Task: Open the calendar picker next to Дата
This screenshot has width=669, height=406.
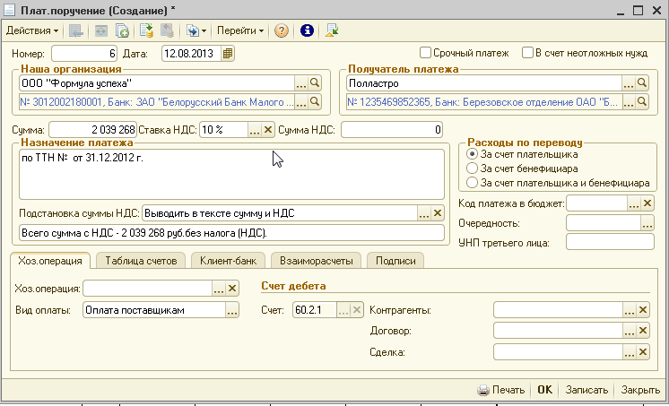Action: 227,54
